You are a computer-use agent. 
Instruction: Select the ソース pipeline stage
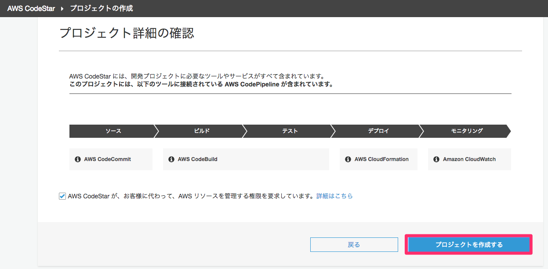coord(112,131)
